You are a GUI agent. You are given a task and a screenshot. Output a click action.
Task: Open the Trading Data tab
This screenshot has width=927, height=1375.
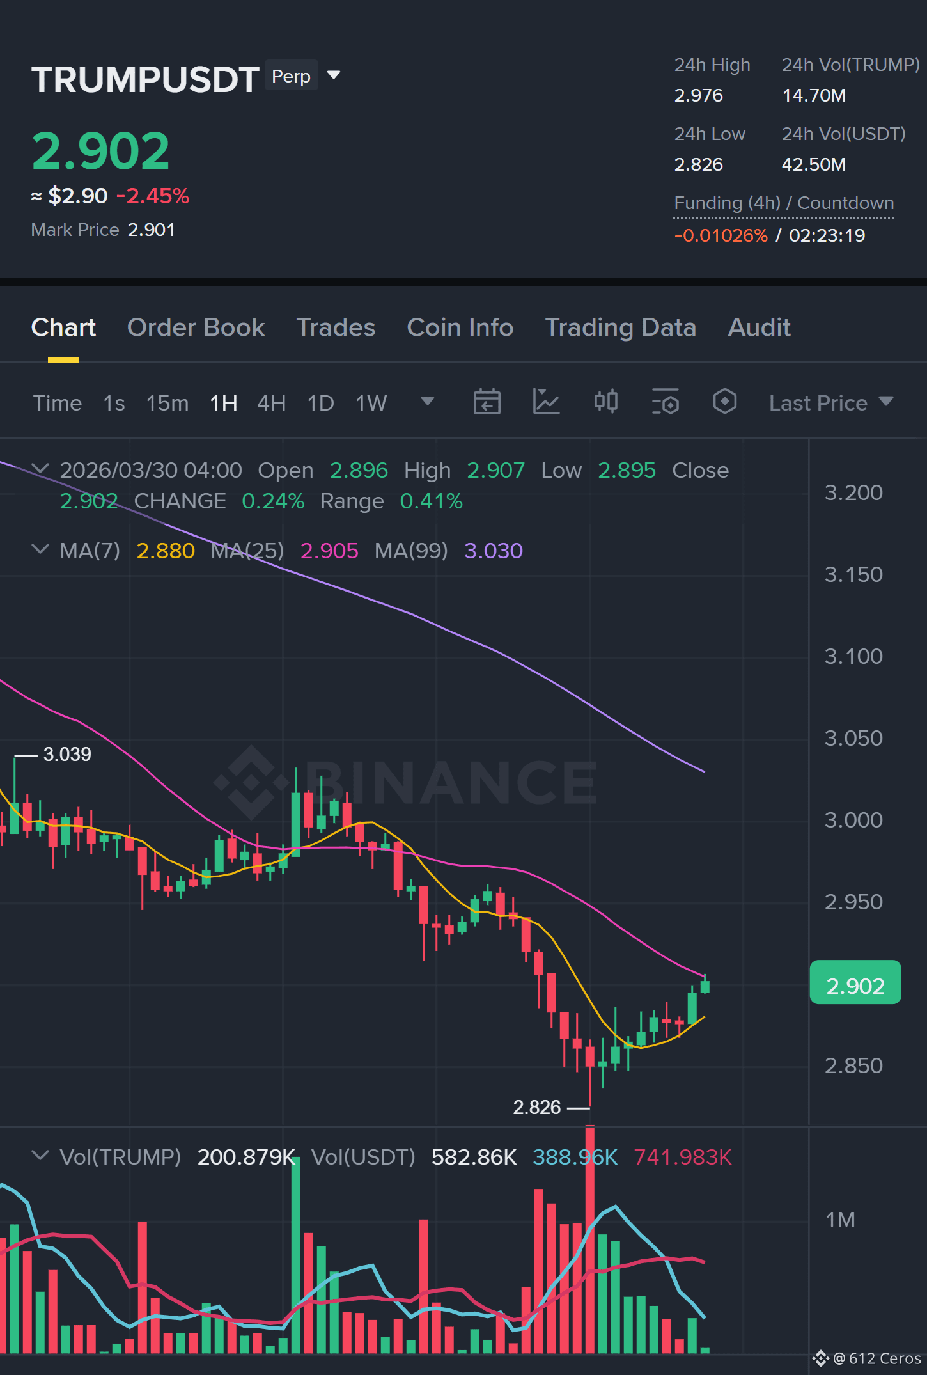620,327
